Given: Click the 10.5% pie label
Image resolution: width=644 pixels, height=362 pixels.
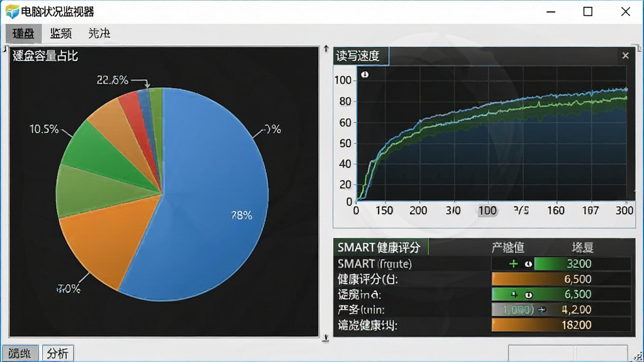Looking at the screenshot, I should pyautogui.click(x=44, y=129).
